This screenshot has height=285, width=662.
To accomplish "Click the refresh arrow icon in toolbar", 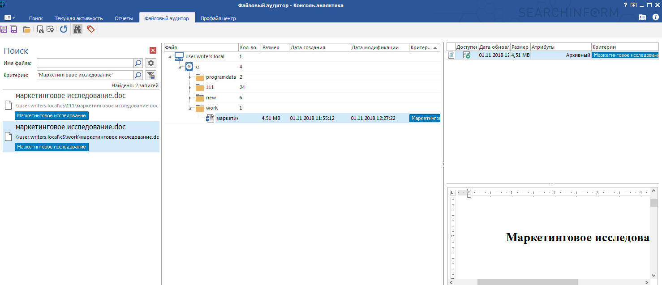I will click(x=64, y=30).
